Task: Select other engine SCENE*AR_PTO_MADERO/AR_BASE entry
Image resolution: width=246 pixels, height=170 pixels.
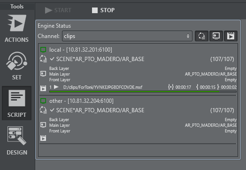Action: click(x=100, y=110)
